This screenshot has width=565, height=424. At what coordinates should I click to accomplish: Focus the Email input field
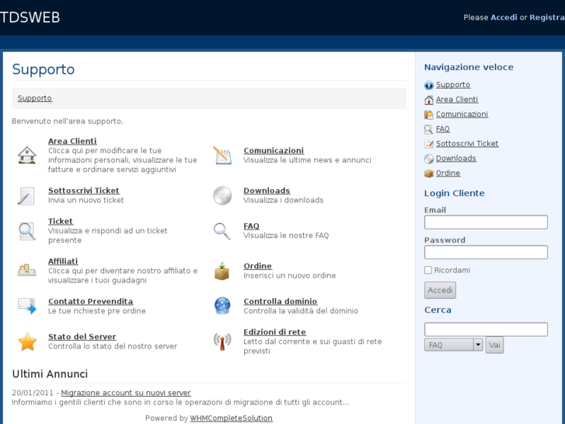pos(486,223)
